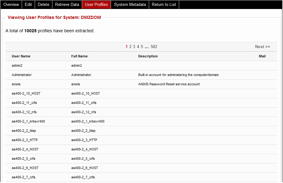Go to page 2 of profiles
283x183 pixels.
click(130, 47)
